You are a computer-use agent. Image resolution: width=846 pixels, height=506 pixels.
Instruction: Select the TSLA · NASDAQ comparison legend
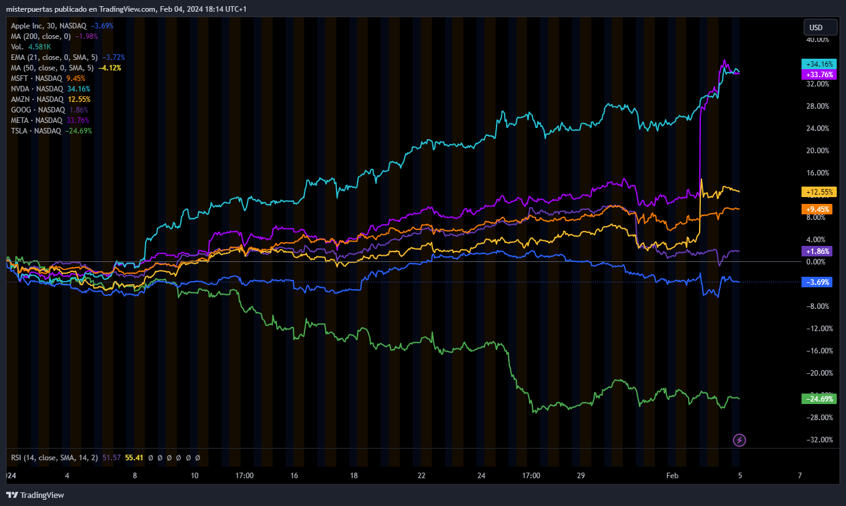tap(36, 131)
